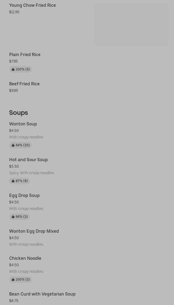Click the thumbs-up icon on Wonton Soup's rating
Image resolution: width=174 pixels, height=305 pixels.
pos(13,145)
